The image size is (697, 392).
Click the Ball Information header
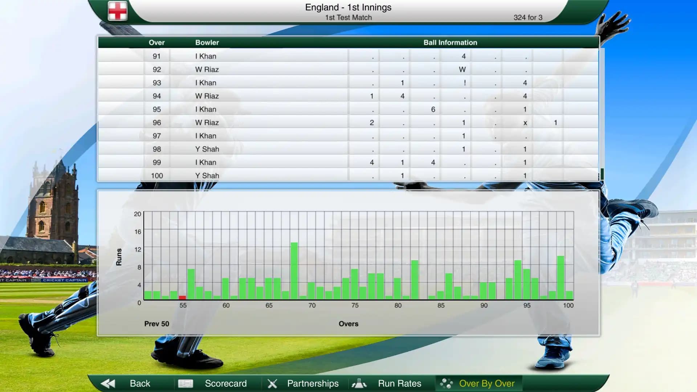click(x=450, y=42)
